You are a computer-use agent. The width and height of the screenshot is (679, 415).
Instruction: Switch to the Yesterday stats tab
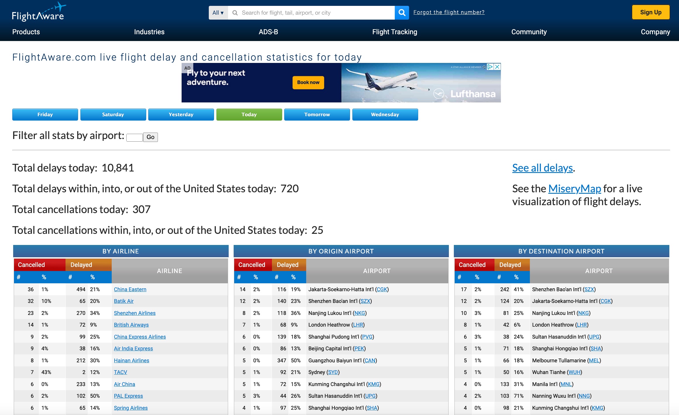coord(181,114)
